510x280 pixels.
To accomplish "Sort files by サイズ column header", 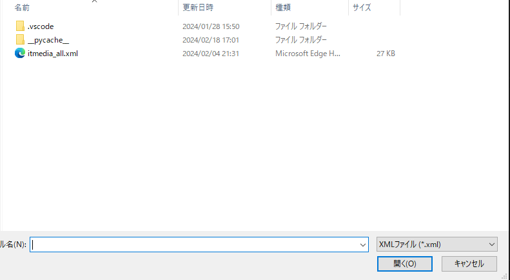I will pyautogui.click(x=361, y=8).
